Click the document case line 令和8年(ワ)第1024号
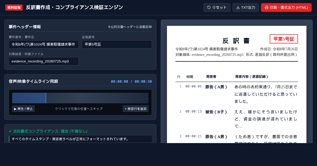Screen dimensions: 317x166 (207, 49)
